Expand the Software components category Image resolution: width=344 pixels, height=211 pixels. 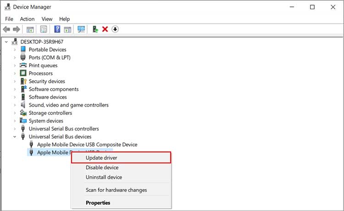pyautogui.click(x=15, y=89)
